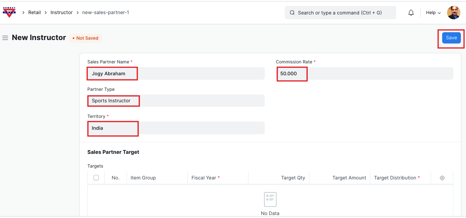466x218 pixels.
Task: Click Sales Partner Name input field
Action: point(176,73)
